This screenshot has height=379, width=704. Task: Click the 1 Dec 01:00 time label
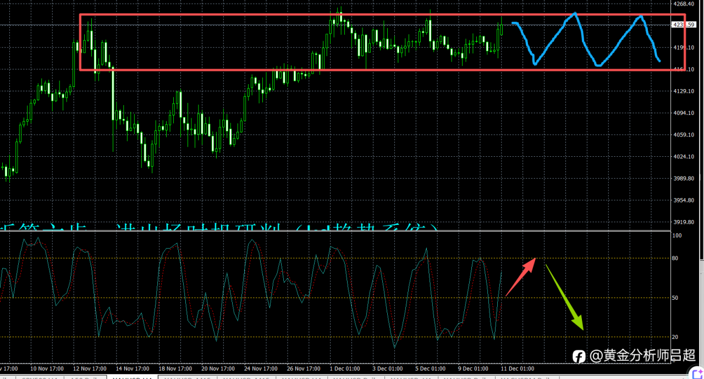[345, 369]
